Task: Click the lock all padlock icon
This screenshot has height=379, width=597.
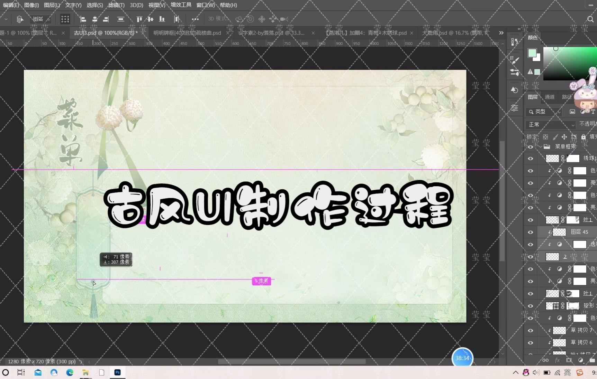Action: [584, 137]
